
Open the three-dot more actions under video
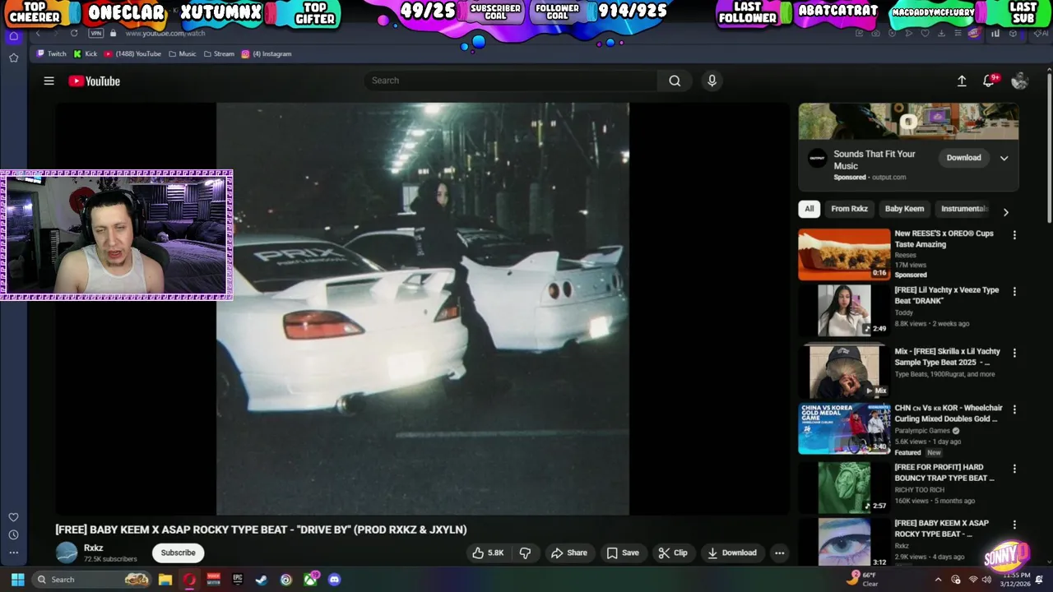[779, 553]
